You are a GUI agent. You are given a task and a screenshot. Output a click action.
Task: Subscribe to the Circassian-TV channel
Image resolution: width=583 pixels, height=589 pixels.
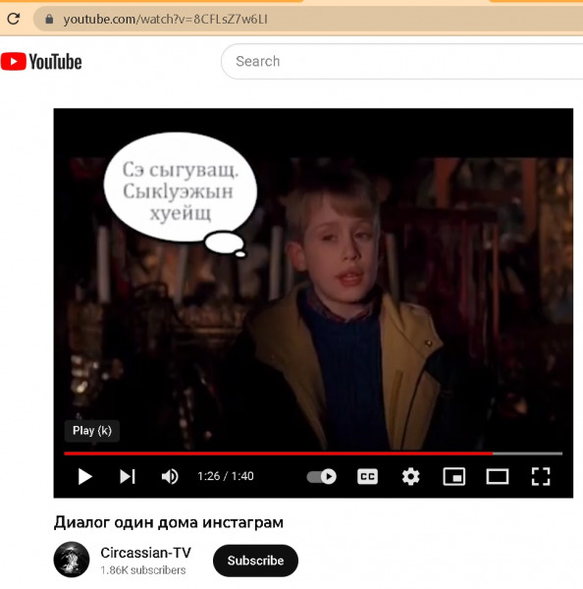tap(255, 561)
